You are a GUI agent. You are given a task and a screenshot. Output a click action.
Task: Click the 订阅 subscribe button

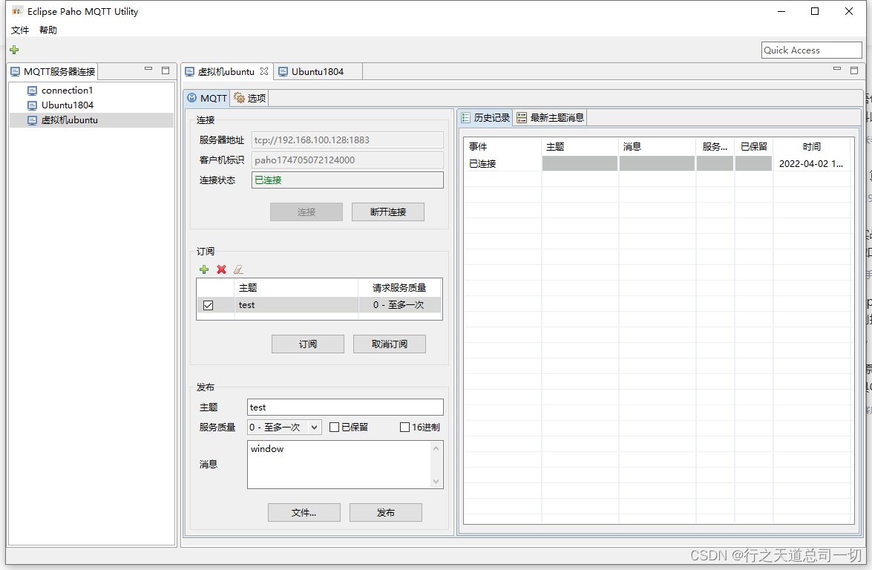[x=307, y=344]
